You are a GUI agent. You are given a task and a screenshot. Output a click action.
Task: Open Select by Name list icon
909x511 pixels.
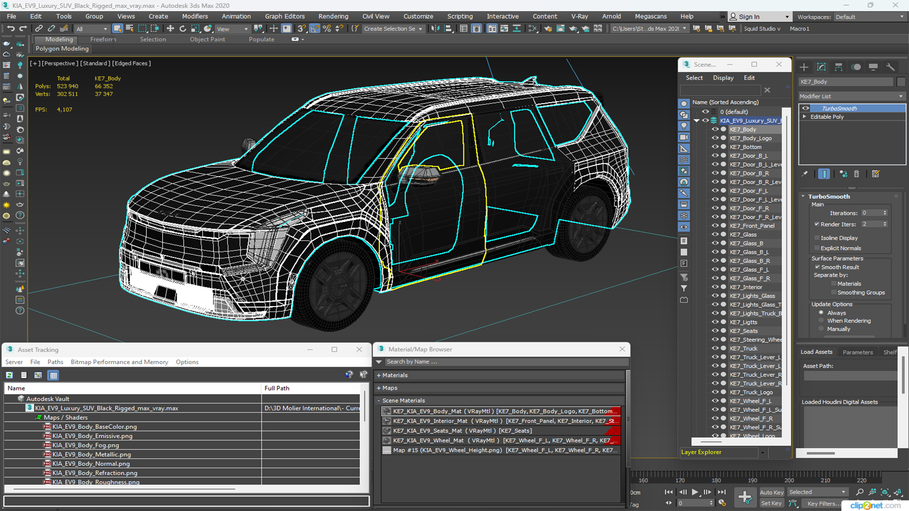coord(130,28)
